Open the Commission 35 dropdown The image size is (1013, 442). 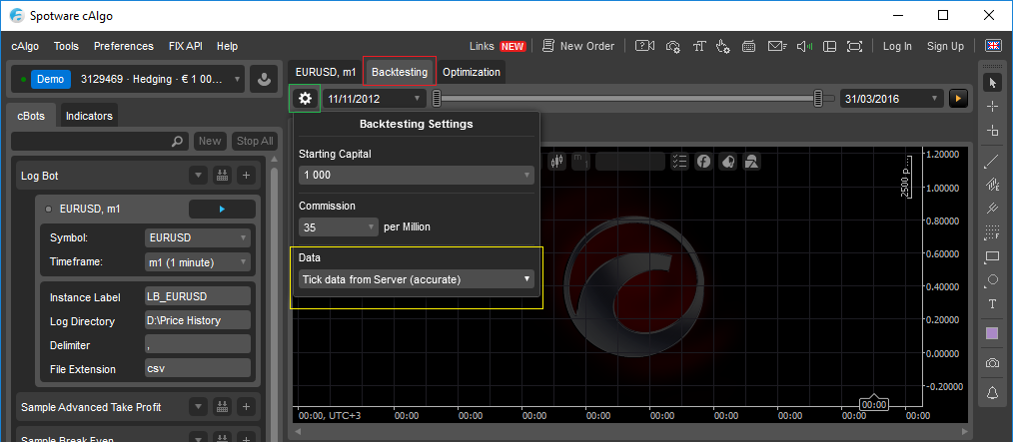click(339, 226)
